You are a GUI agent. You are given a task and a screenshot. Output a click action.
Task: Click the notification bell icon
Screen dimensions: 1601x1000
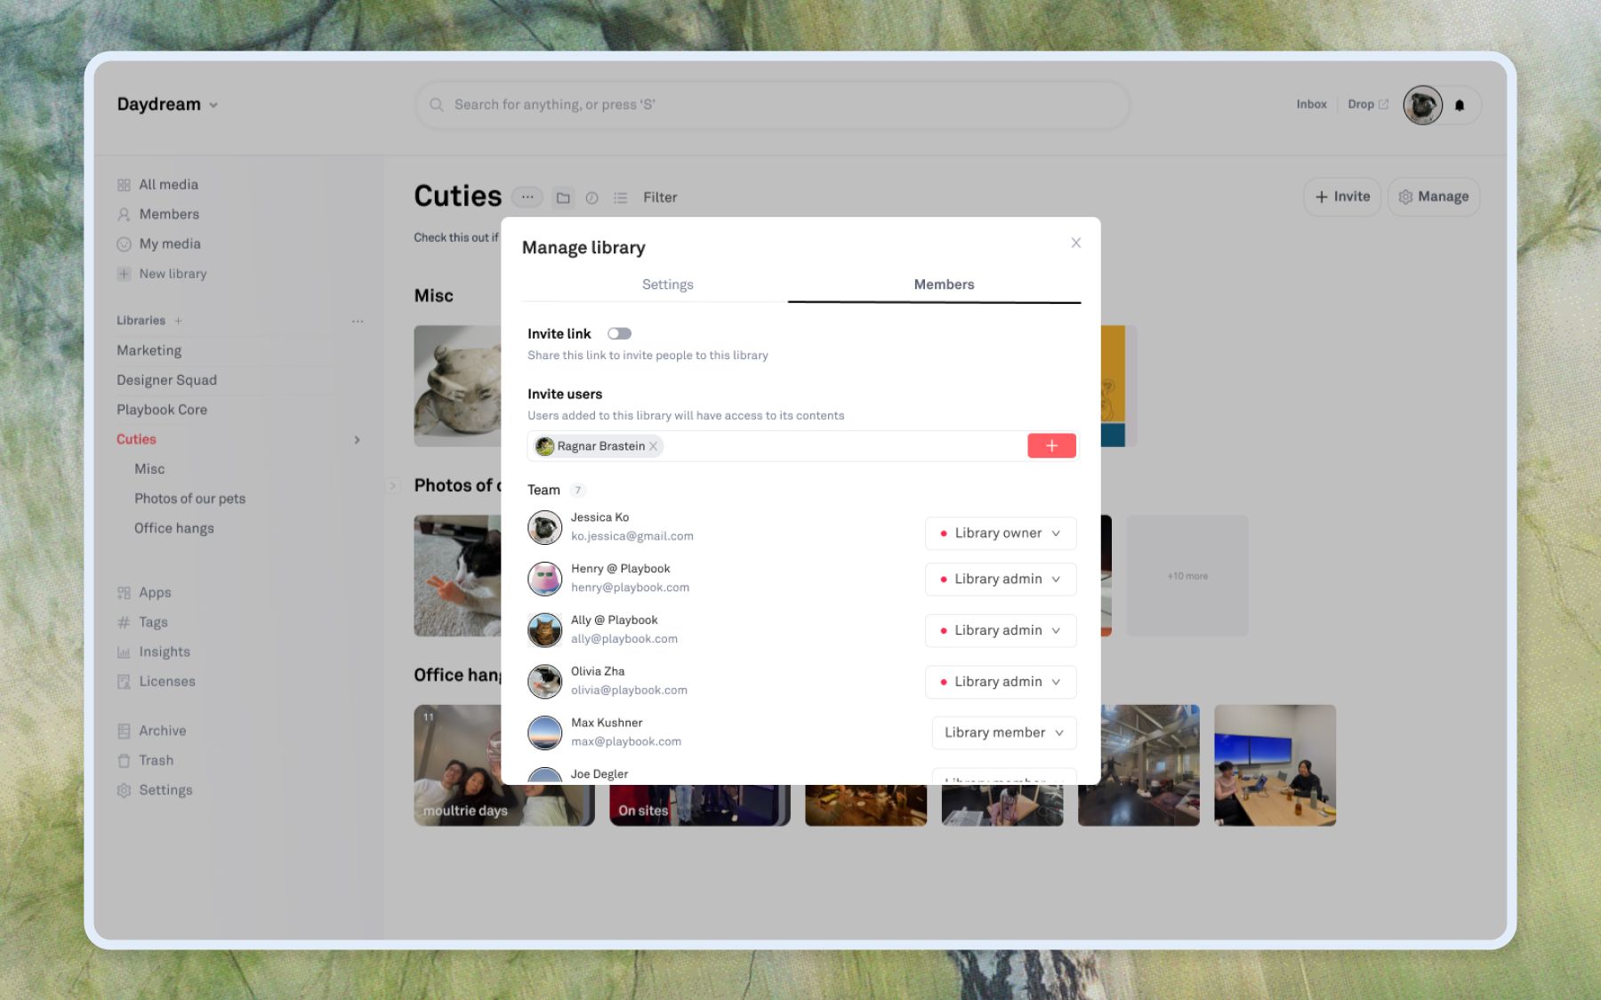1460,105
